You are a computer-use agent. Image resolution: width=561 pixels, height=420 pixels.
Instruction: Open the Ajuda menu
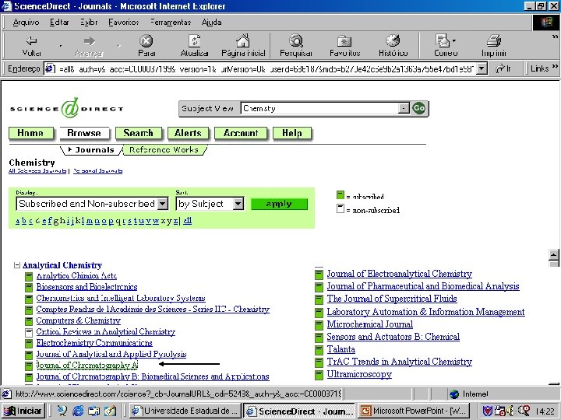tap(211, 22)
